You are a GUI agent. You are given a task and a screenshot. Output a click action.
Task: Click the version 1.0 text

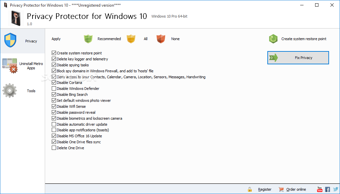(x=30, y=24)
